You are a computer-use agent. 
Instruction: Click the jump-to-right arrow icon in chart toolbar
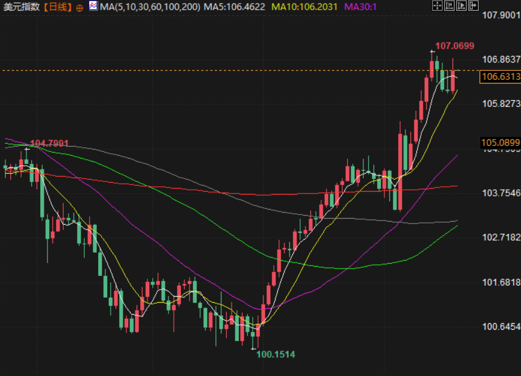click(473, 7)
